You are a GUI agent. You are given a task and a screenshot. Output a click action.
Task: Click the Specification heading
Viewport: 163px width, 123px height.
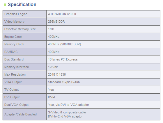point(22,5)
